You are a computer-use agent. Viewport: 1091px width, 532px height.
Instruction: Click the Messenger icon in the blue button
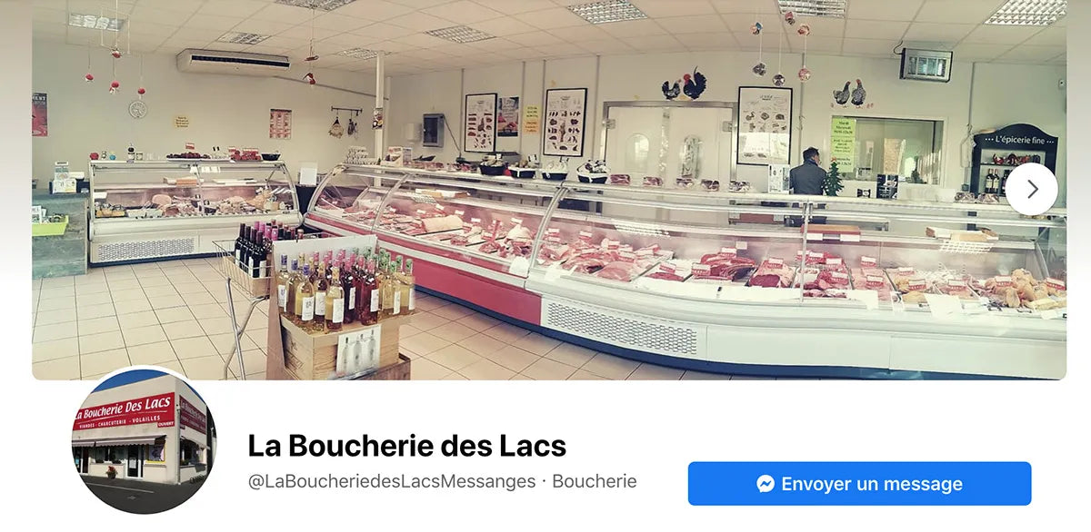click(x=766, y=484)
